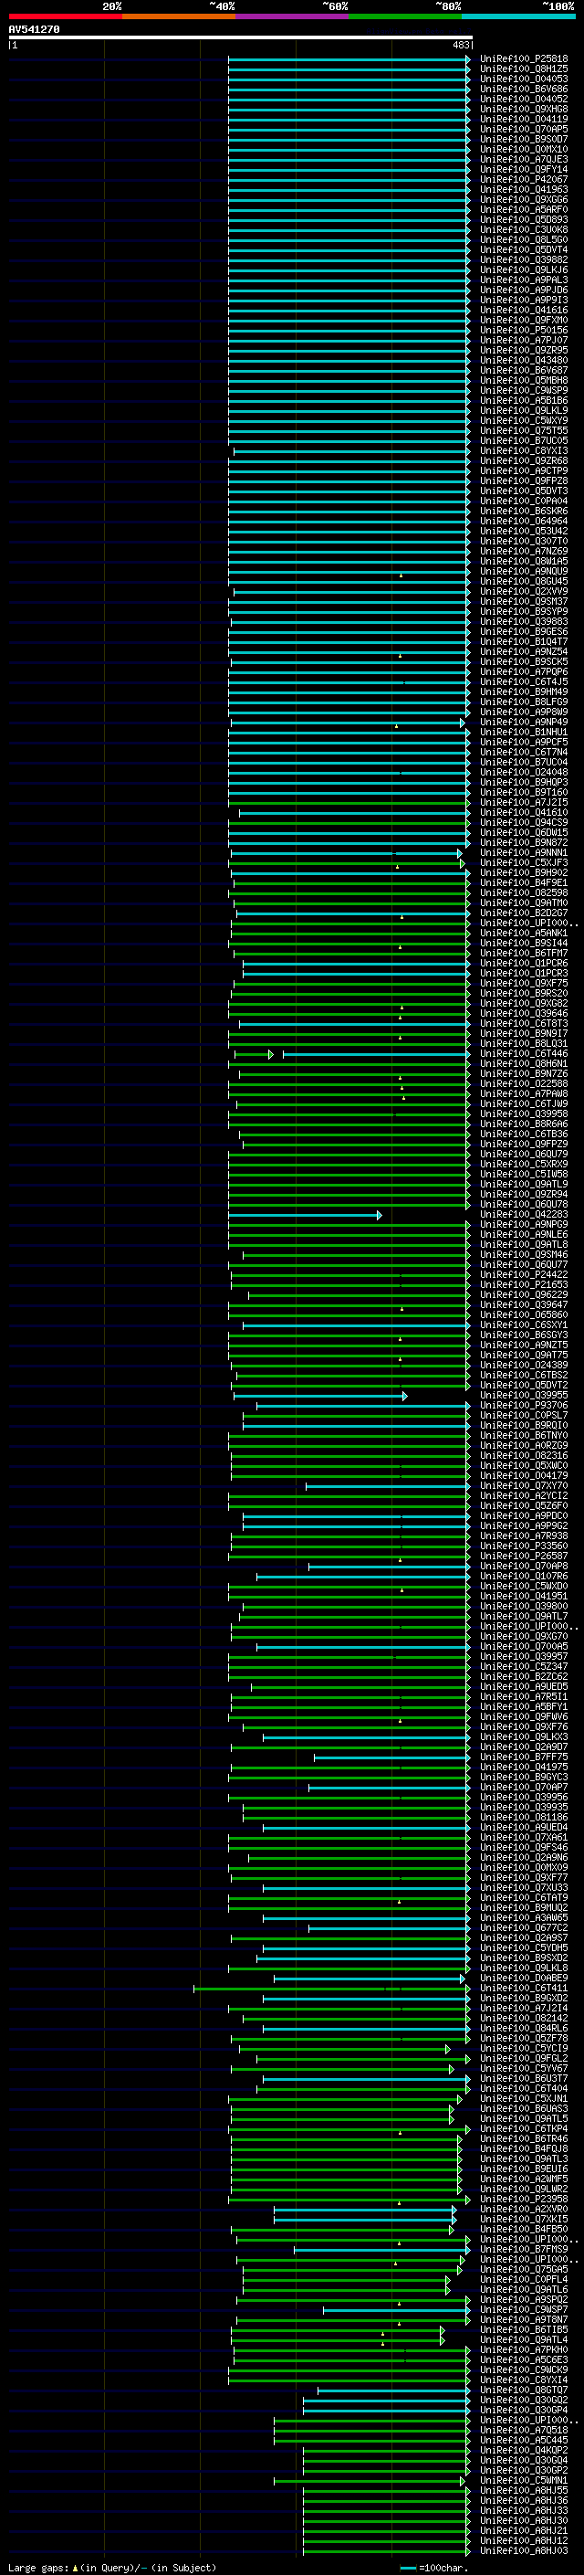Viewport: 584px width, 2575px height.
Task: Select label UniRef100_Q39800
Action: pyautogui.click(x=524, y=1607)
